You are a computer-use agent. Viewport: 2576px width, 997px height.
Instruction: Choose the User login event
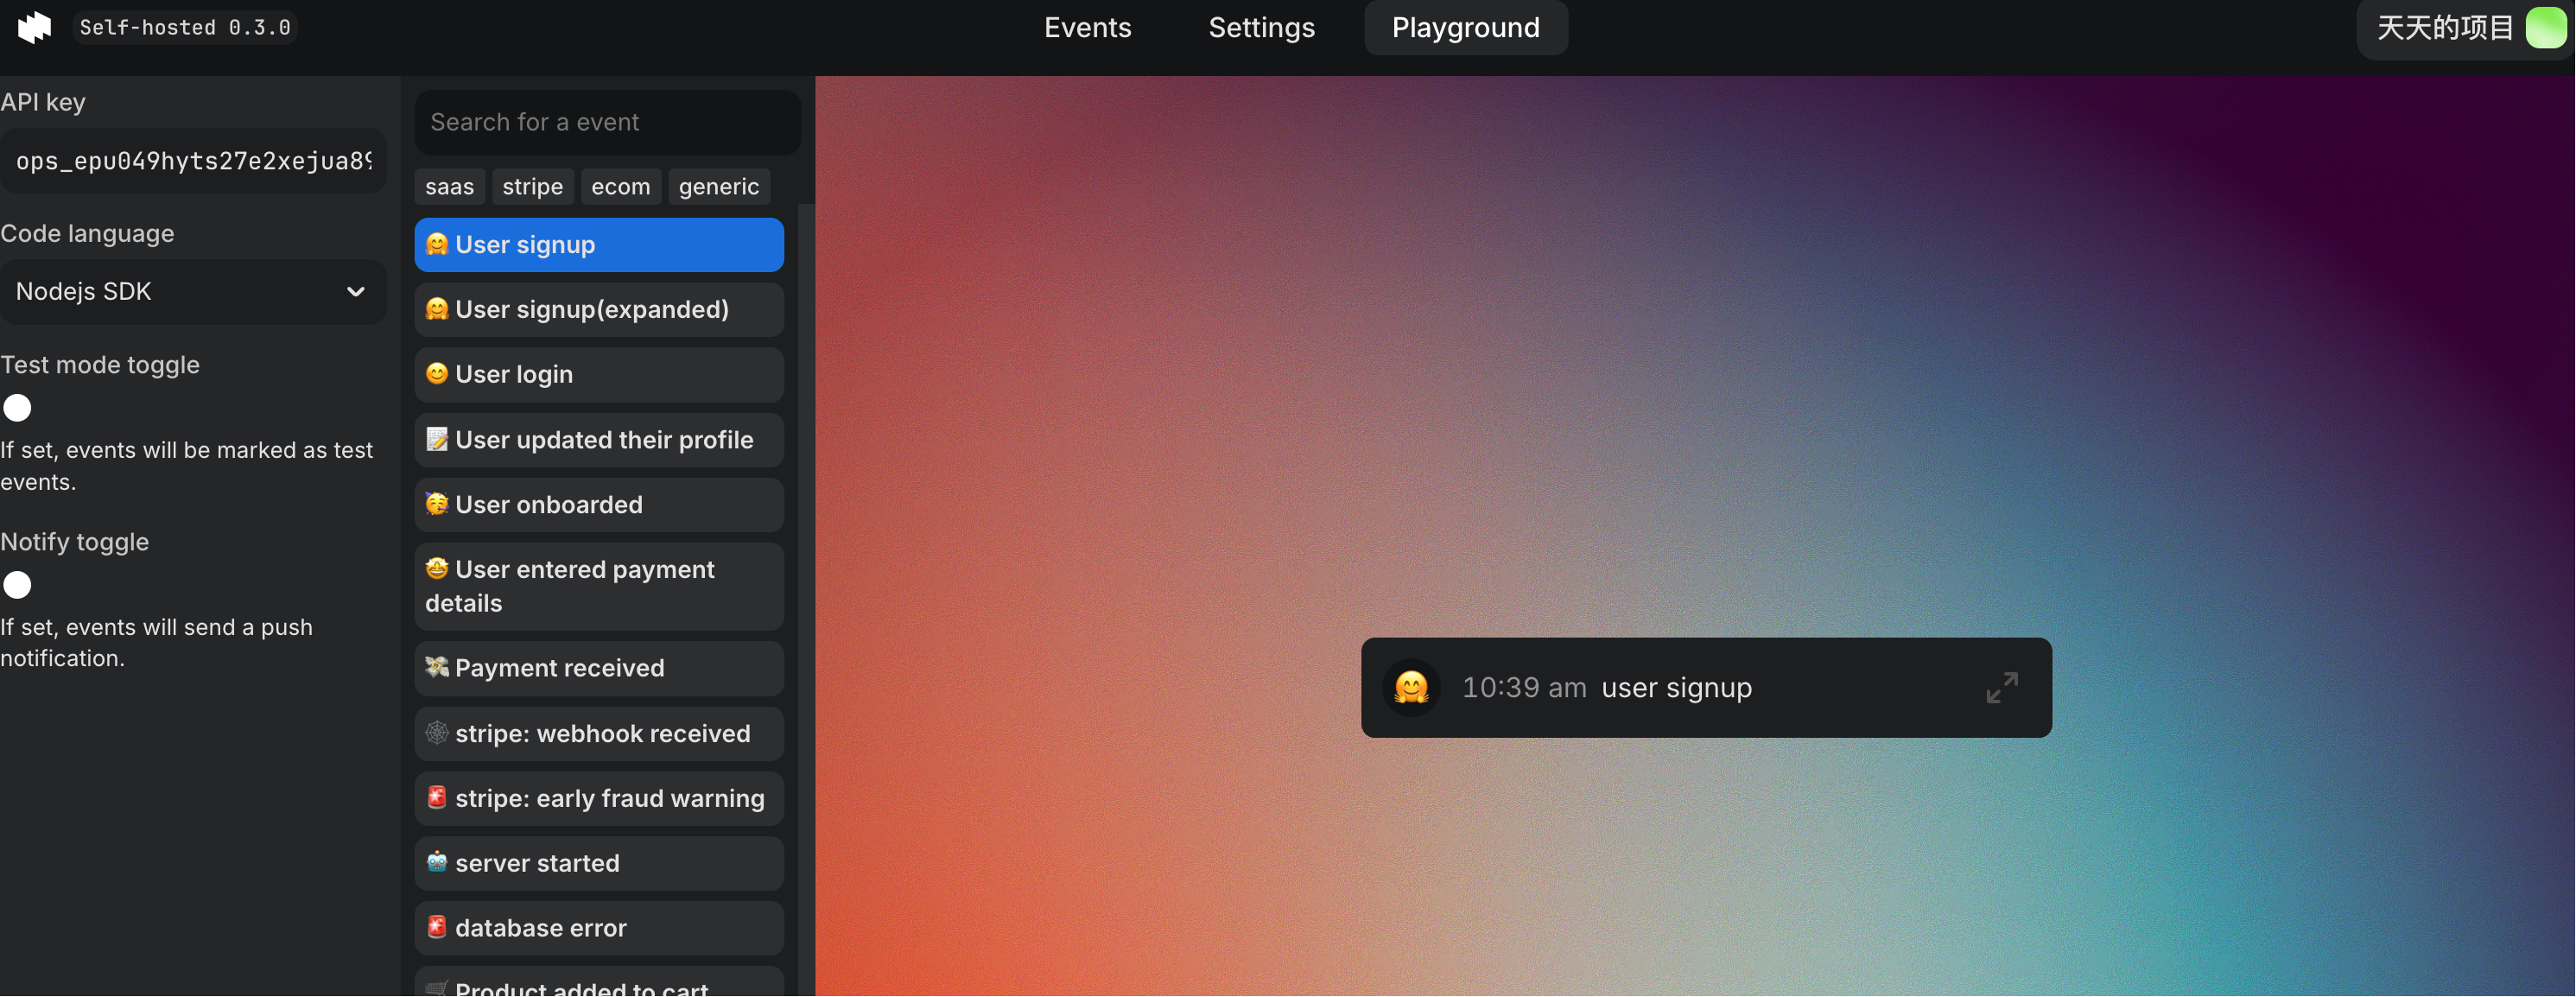[599, 375]
